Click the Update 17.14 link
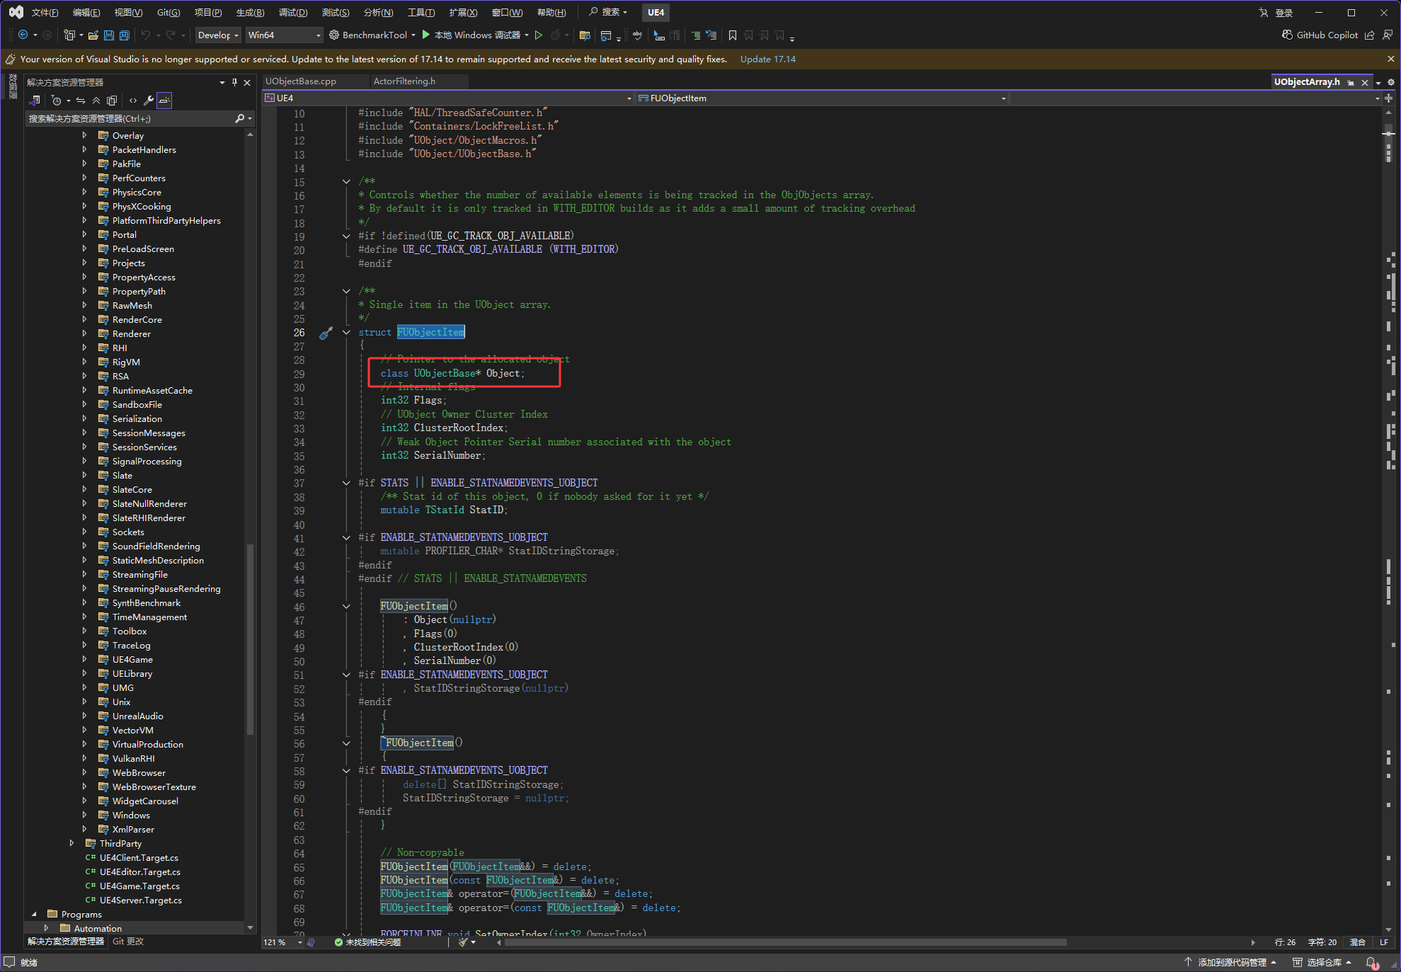 pos(767,59)
